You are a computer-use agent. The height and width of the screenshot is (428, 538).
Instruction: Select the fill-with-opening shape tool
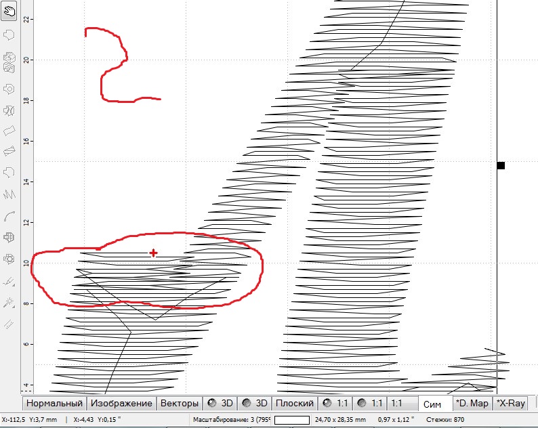(9, 89)
